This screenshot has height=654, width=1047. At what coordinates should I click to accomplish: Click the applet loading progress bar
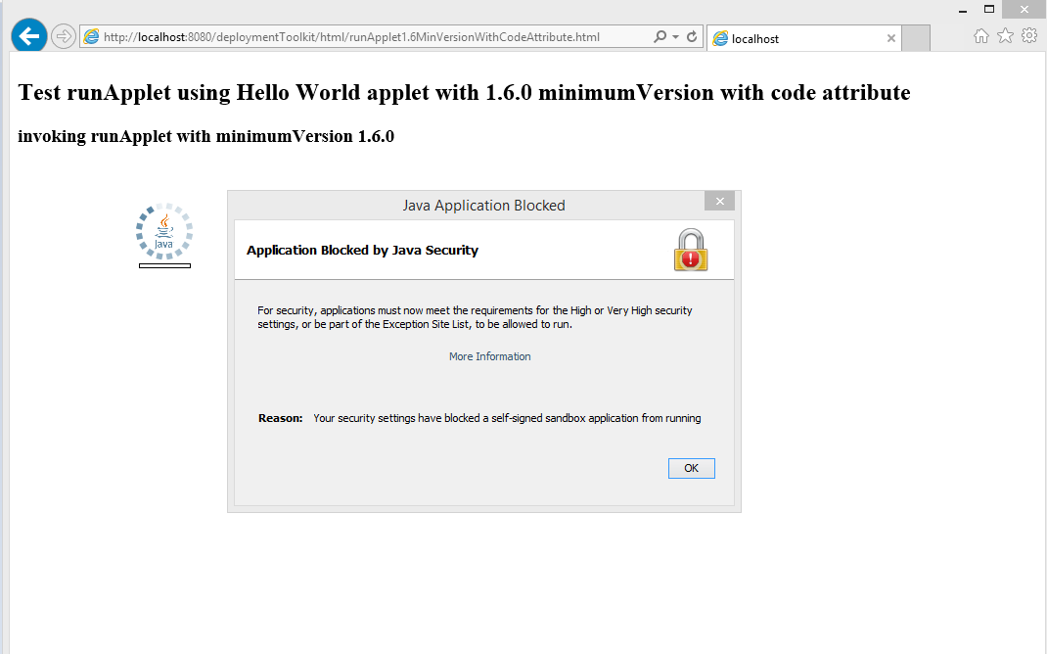tap(164, 265)
